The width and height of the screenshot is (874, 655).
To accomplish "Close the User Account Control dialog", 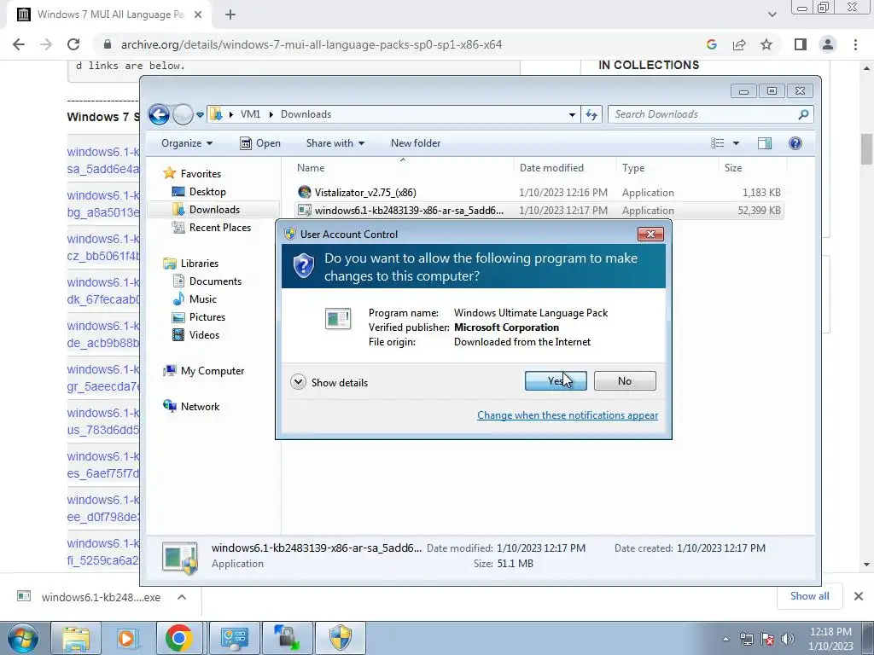I will [650, 234].
